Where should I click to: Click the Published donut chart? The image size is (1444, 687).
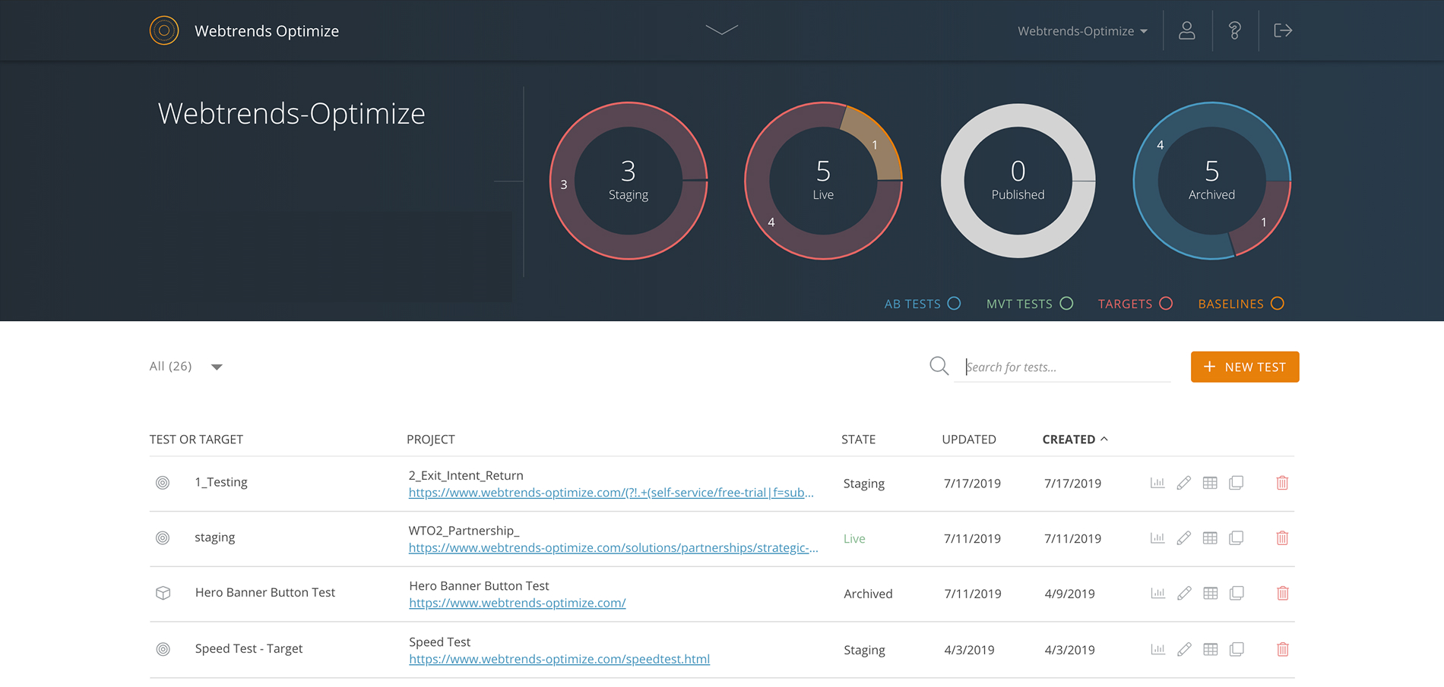pos(1018,181)
